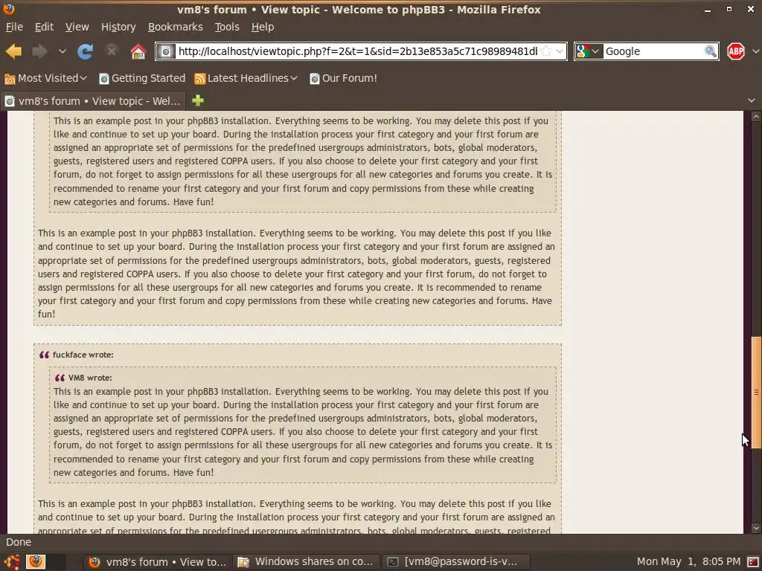Open the View menu
The height and width of the screenshot is (571, 762).
pyautogui.click(x=77, y=27)
